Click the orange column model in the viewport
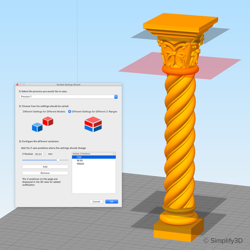250x250 pixels. [x=179, y=145]
